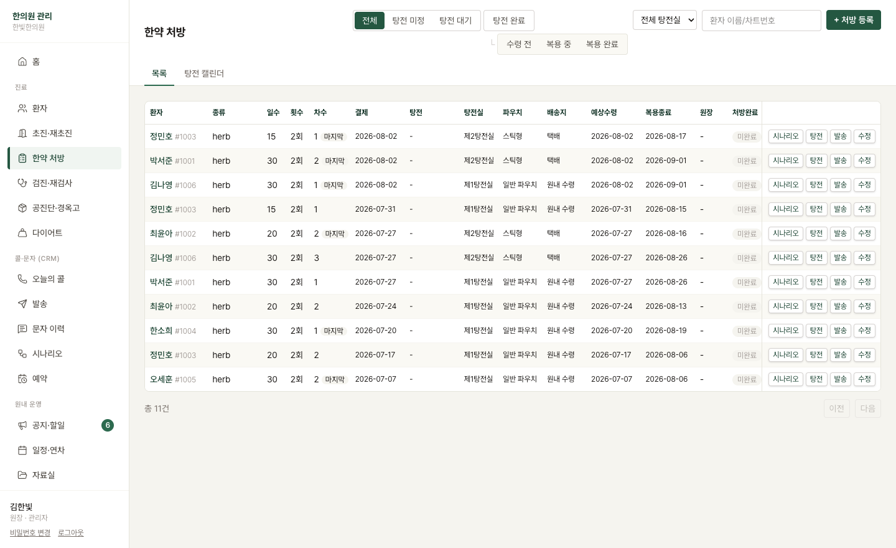The height and width of the screenshot is (548, 896).
Task: Open 예약 menu label in sidebar
Action: tap(40, 379)
